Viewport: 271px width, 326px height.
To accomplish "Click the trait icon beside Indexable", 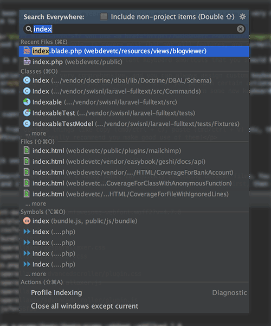I will pos(27,102).
